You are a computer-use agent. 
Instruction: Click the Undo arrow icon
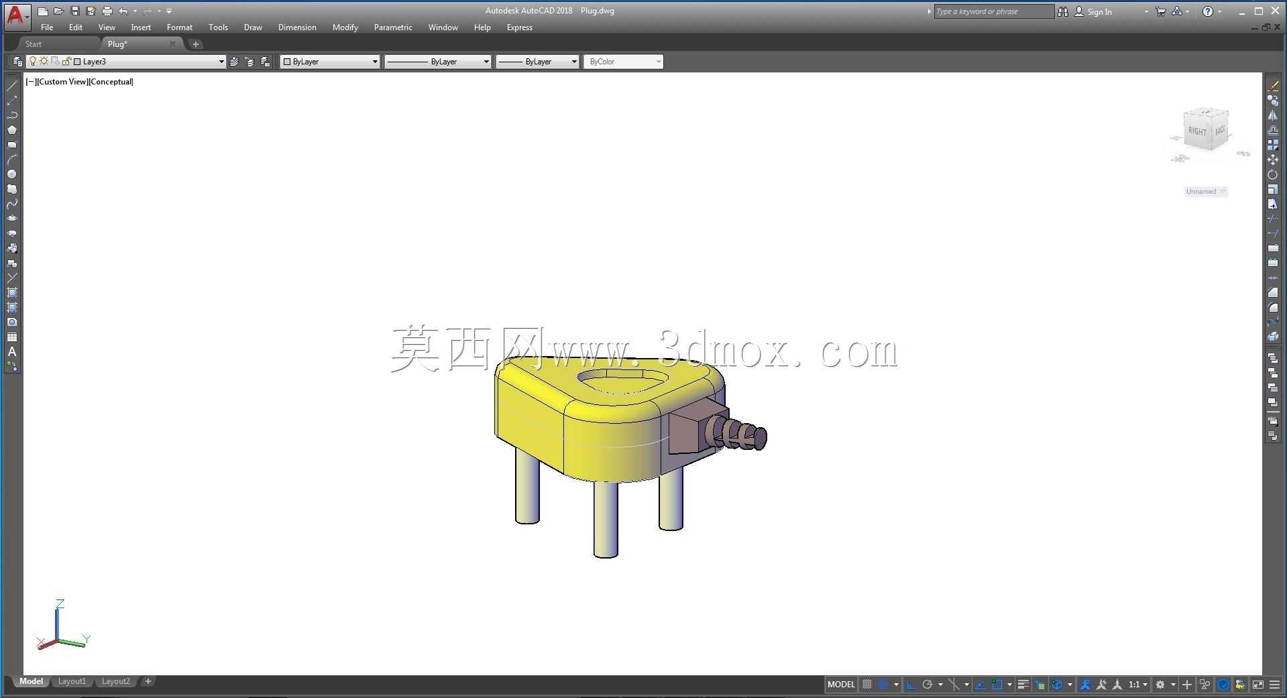click(123, 11)
